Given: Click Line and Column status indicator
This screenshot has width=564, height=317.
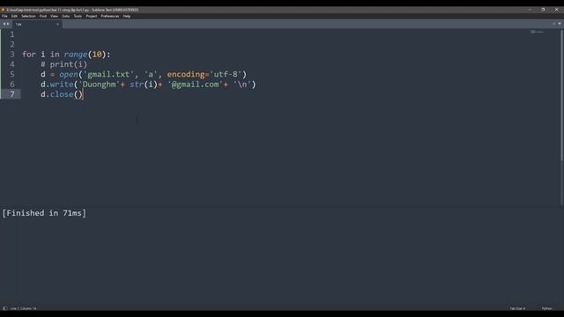Looking at the screenshot, I should coord(24,308).
